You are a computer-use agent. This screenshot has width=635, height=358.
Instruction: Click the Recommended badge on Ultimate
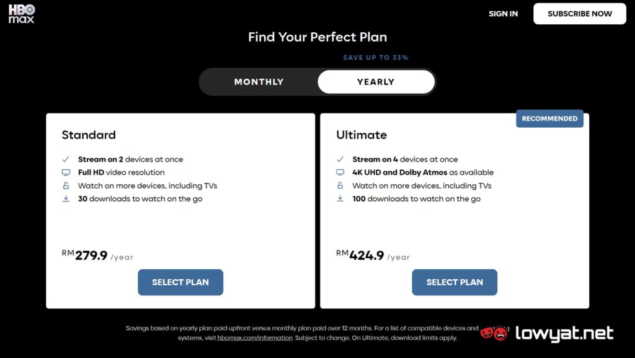pyautogui.click(x=549, y=119)
